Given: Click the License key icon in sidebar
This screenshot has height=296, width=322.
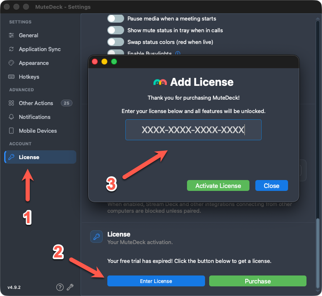Looking at the screenshot, I should [x=11, y=157].
